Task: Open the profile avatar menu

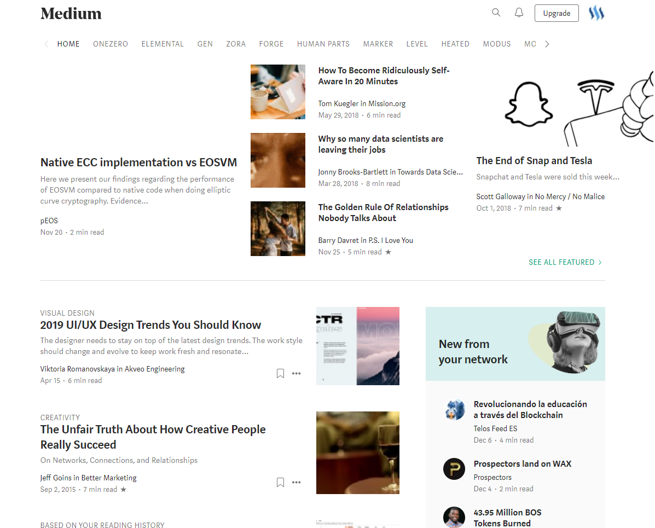Action: (x=596, y=13)
